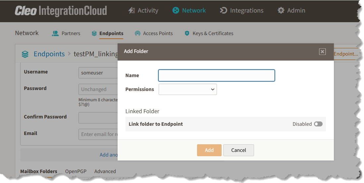
Task: Close the Add Folder dialog
Action: point(322,52)
